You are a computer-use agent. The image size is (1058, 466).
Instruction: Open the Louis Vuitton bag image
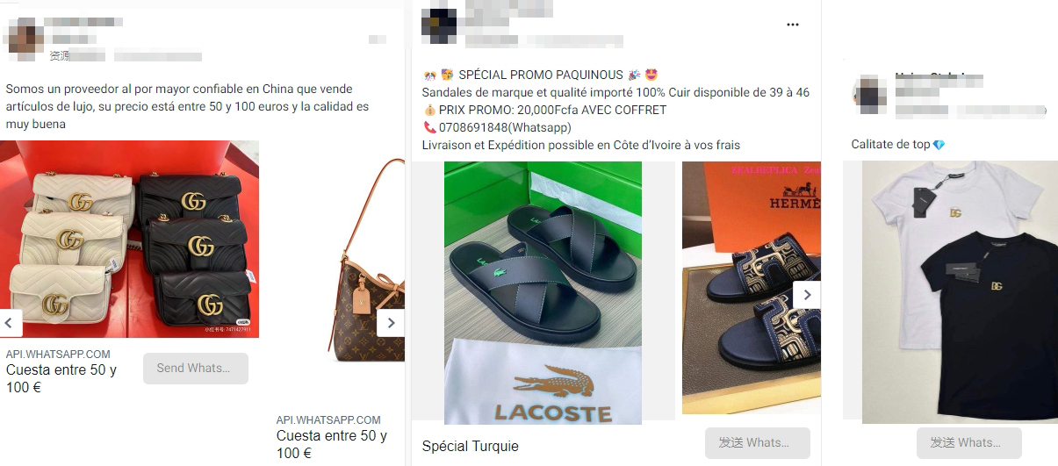[367, 260]
